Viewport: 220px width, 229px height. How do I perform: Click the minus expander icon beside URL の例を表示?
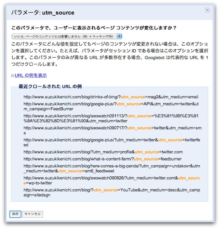click(x=13, y=75)
